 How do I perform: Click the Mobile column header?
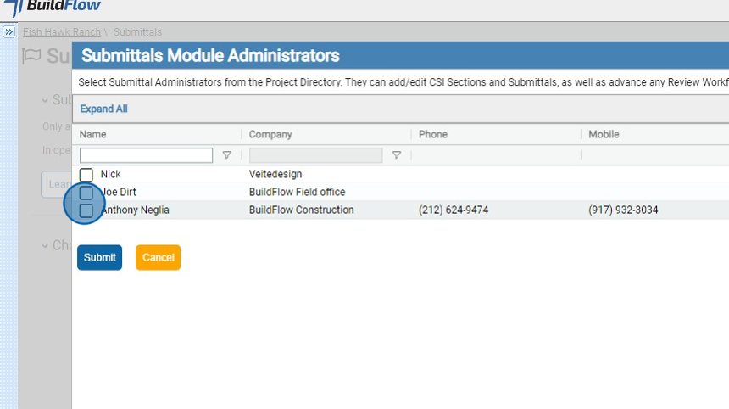coord(604,134)
